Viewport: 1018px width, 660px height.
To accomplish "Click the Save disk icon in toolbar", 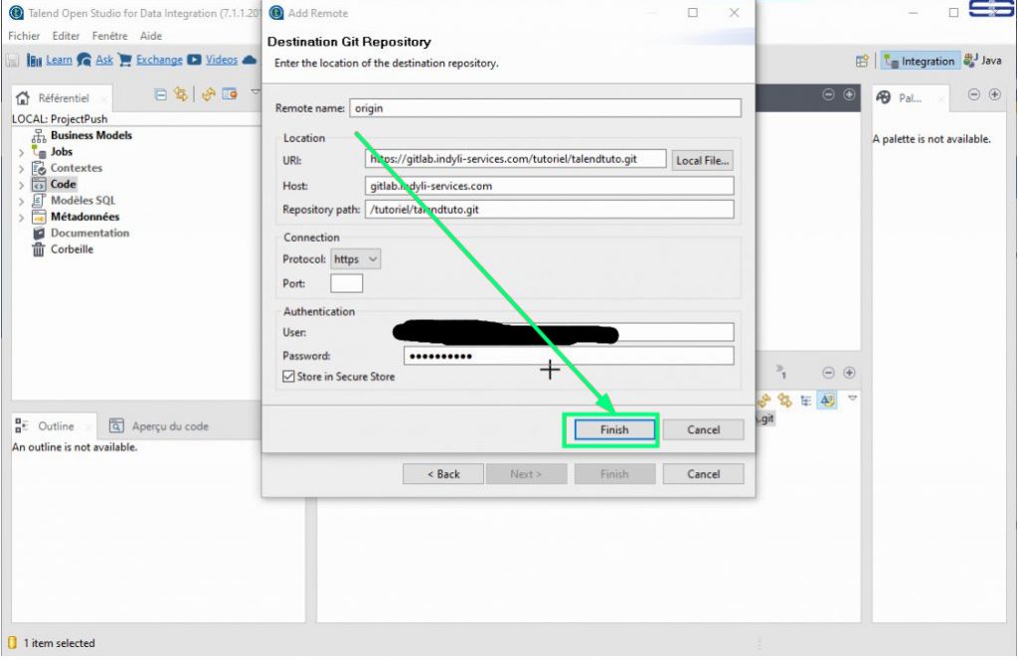I will 12,61.
